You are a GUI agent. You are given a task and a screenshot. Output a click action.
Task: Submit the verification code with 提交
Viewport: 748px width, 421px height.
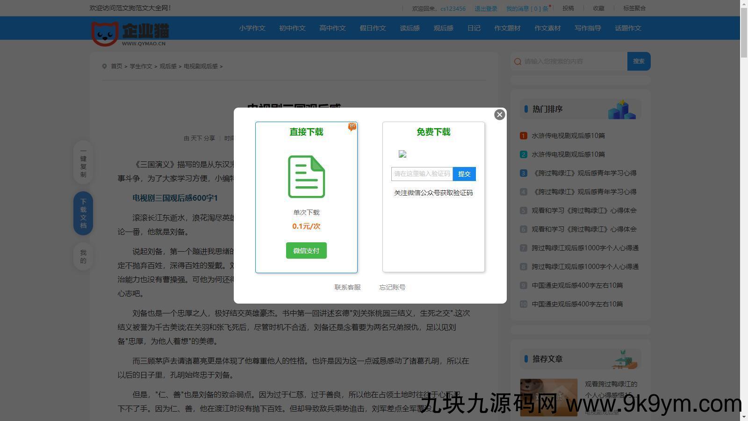coord(464,174)
